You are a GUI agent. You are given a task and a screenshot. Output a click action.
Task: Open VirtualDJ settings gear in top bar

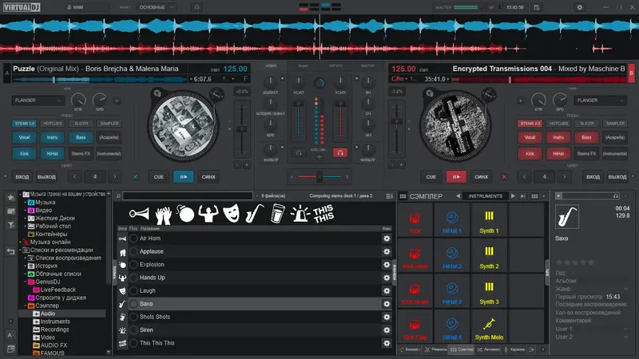(580, 7)
